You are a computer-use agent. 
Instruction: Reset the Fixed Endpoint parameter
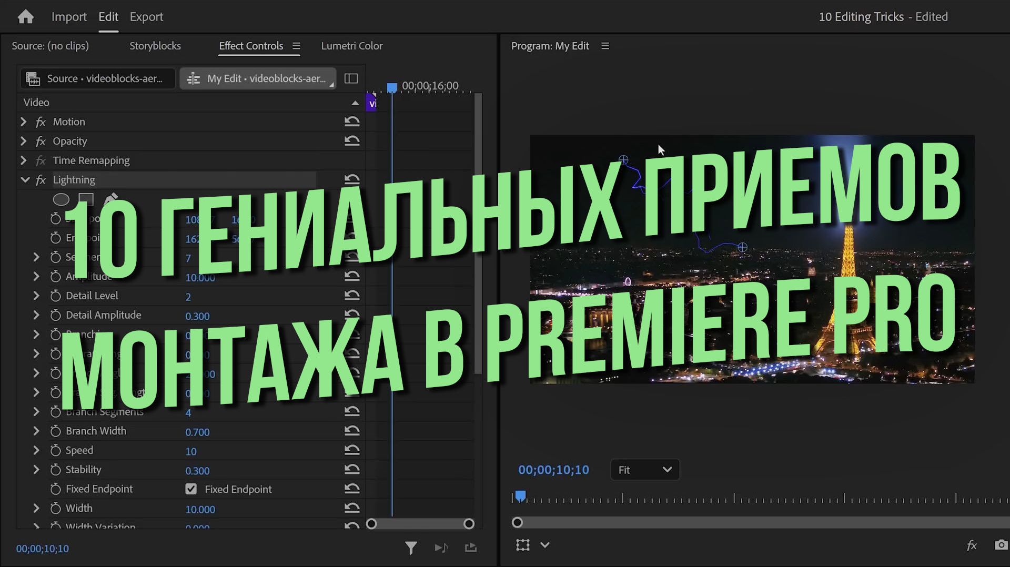click(352, 489)
